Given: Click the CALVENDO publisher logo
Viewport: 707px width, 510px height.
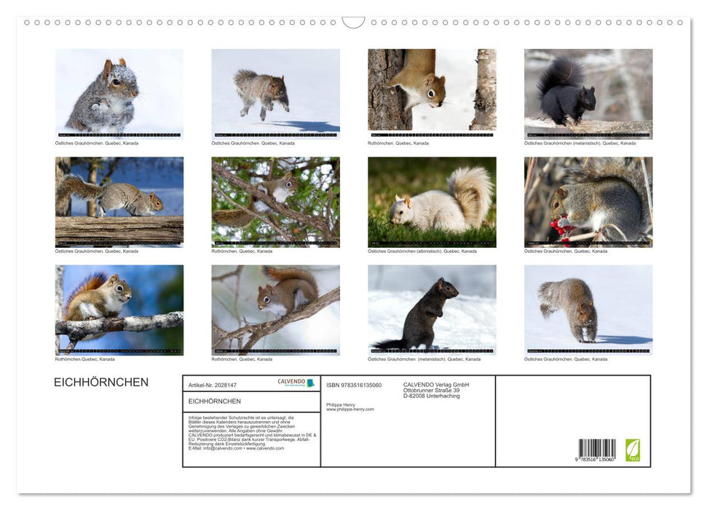Looking at the screenshot, I should click(299, 382).
